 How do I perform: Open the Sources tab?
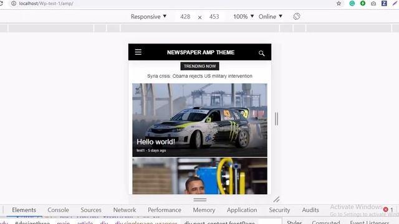(x=91, y=210)
